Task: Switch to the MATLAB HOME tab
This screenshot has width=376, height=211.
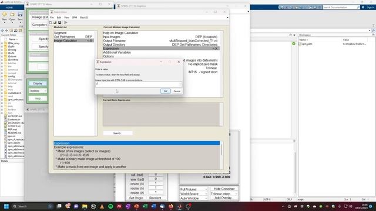Action: (x=9, y=8)
